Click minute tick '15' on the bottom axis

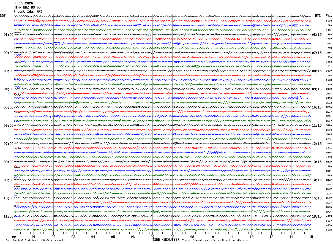click(x=311, y=236)
